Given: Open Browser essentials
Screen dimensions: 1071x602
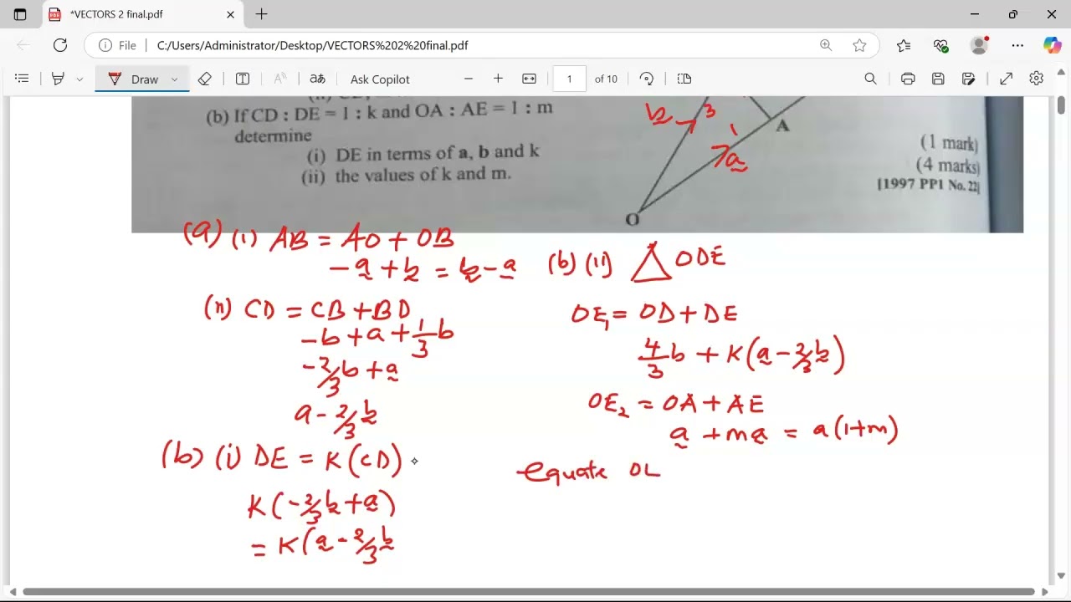Looking at the screenshot, I should point(941,45).
